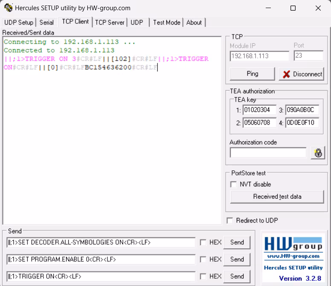
Task: Click the Disconnect button
Action: point(302,74)
